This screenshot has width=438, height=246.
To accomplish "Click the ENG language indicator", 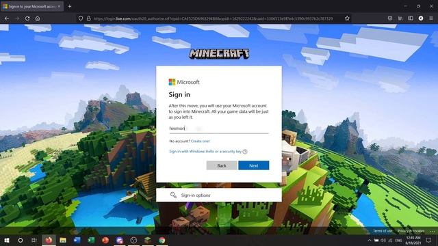I will (x=398, y=240).
